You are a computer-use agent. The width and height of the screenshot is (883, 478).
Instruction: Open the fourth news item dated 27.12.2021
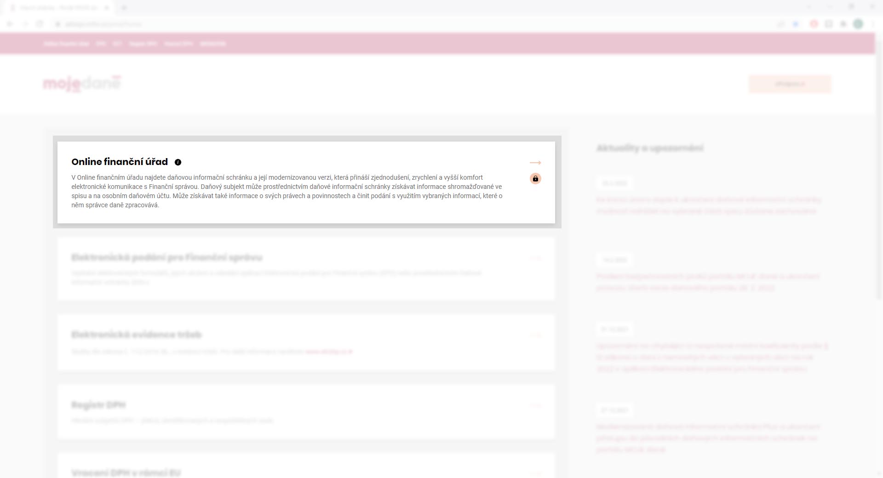tap(708, 438)
